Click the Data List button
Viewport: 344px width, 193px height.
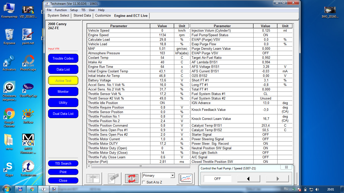coord(63,69)
